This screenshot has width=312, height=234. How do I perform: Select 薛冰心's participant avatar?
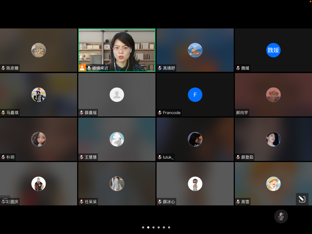coord(195,184)
